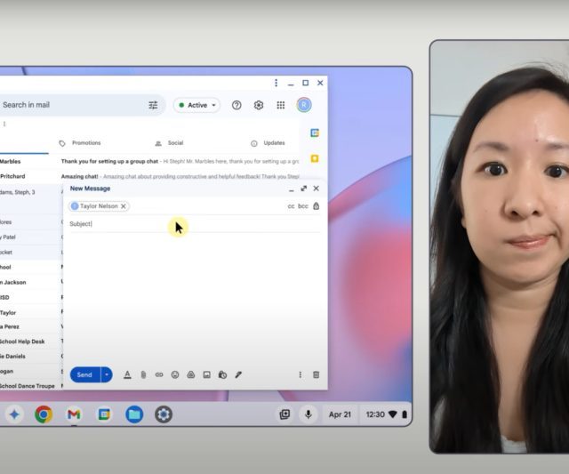Switch to Updates tab
Screen dimensions: 569x474
[268, 143]
